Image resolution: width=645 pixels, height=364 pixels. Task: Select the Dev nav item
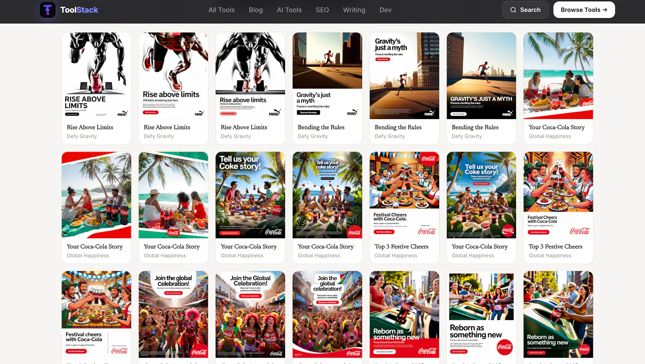coord(385,10)
